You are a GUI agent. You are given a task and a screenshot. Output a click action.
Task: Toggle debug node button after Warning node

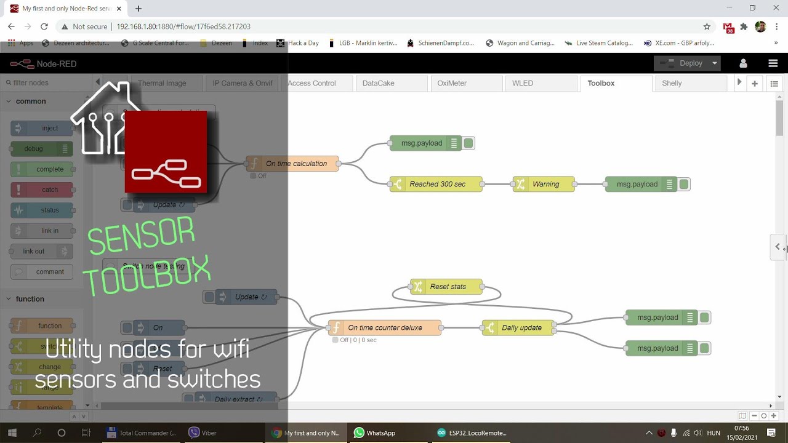[684, 184]
